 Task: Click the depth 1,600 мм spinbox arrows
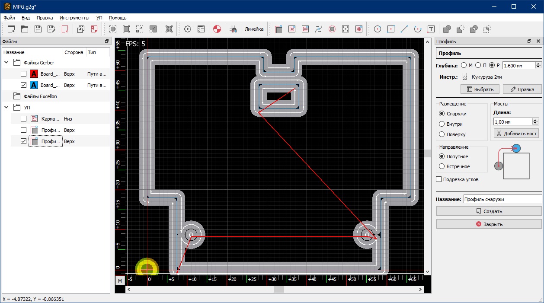click(x=538, y=65)
